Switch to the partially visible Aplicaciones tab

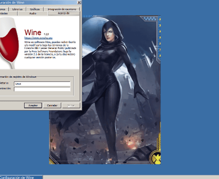click(3, 9)
